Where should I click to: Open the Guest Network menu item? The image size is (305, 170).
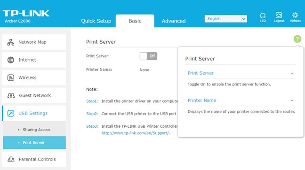click(34, 95)
